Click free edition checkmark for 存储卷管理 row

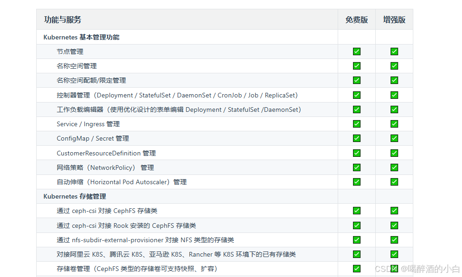tap(356, 269)
